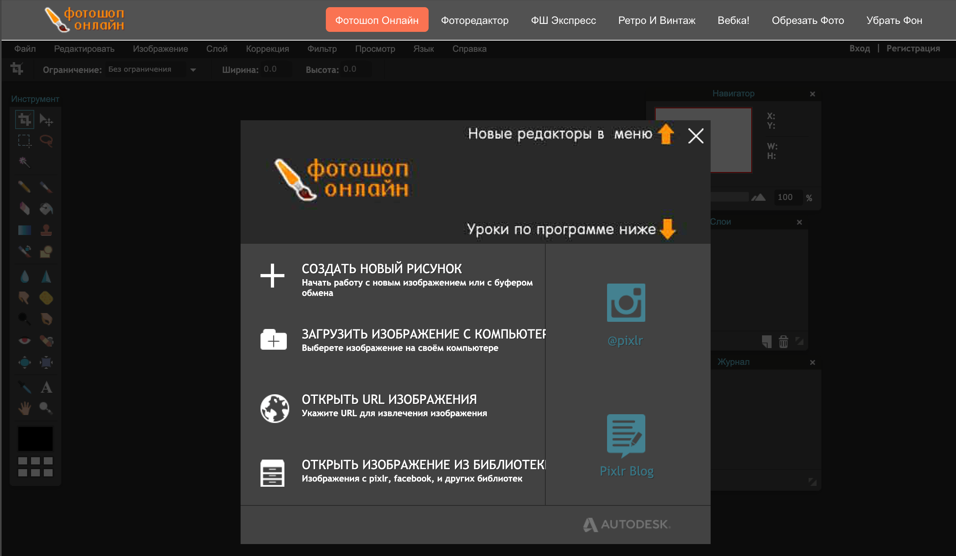Screen dimensions: 956x556
Task: Open the Фильтр menu
Action: pyautogui.click(x=322, y=49)
